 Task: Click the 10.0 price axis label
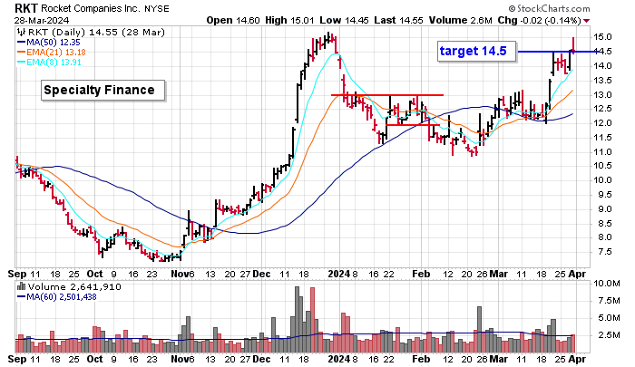[x=602, y=180]
